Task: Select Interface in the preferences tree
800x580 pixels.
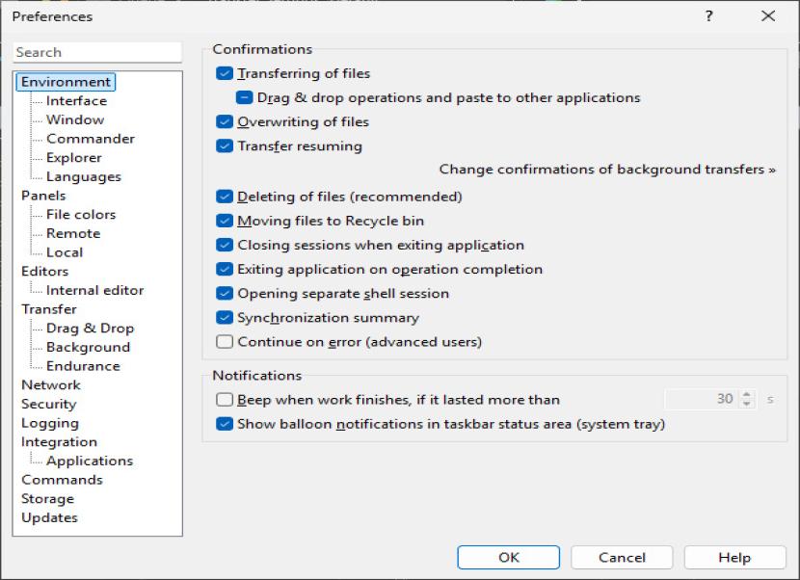Action: coord(76,101)
